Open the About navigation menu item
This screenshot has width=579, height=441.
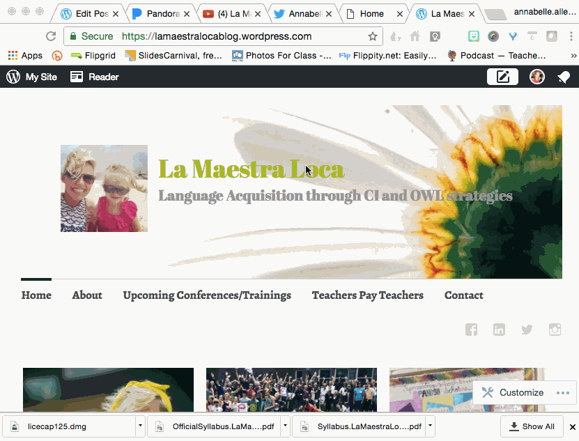coord(86,295)
